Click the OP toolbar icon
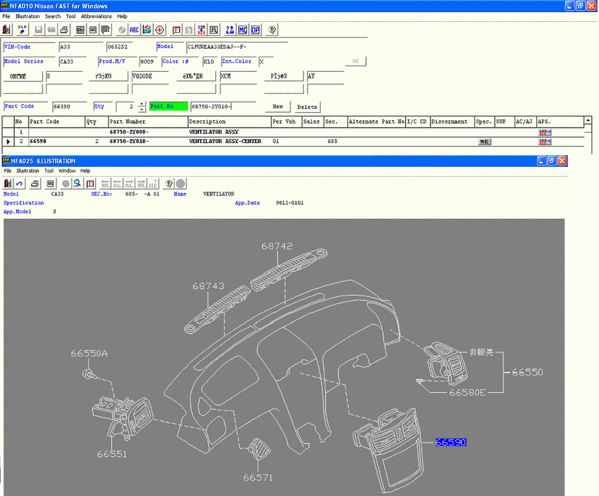Viewport: 599px width, 496px height. tap(255, 30)
